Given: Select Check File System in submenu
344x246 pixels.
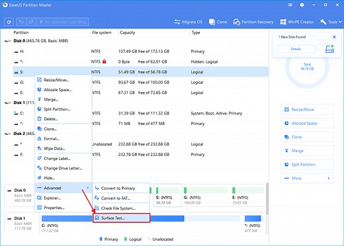Looking at the screenshot, I should click(121, 208).
